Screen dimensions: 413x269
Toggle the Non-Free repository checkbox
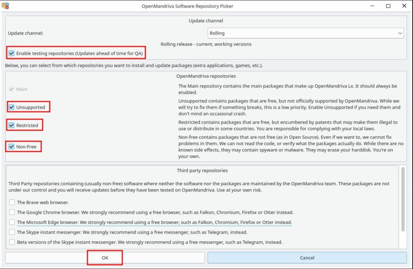(11, 147)
